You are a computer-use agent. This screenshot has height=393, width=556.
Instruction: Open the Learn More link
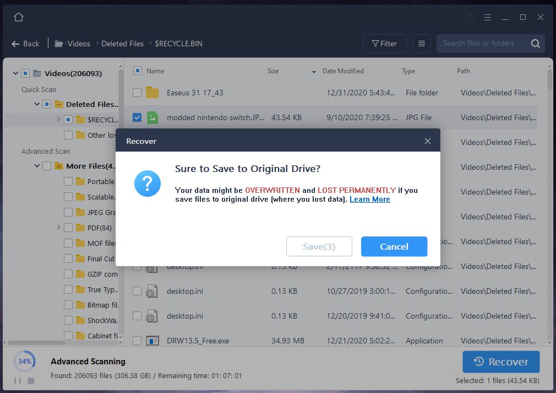(369, 200)
